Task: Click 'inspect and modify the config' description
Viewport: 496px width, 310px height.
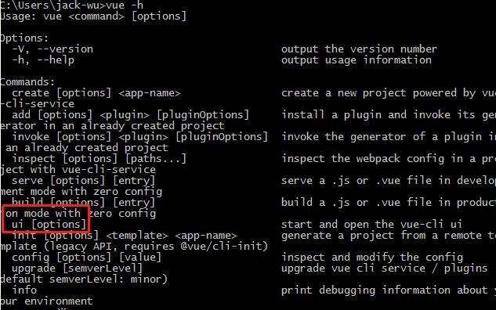Action: (372, 258)
